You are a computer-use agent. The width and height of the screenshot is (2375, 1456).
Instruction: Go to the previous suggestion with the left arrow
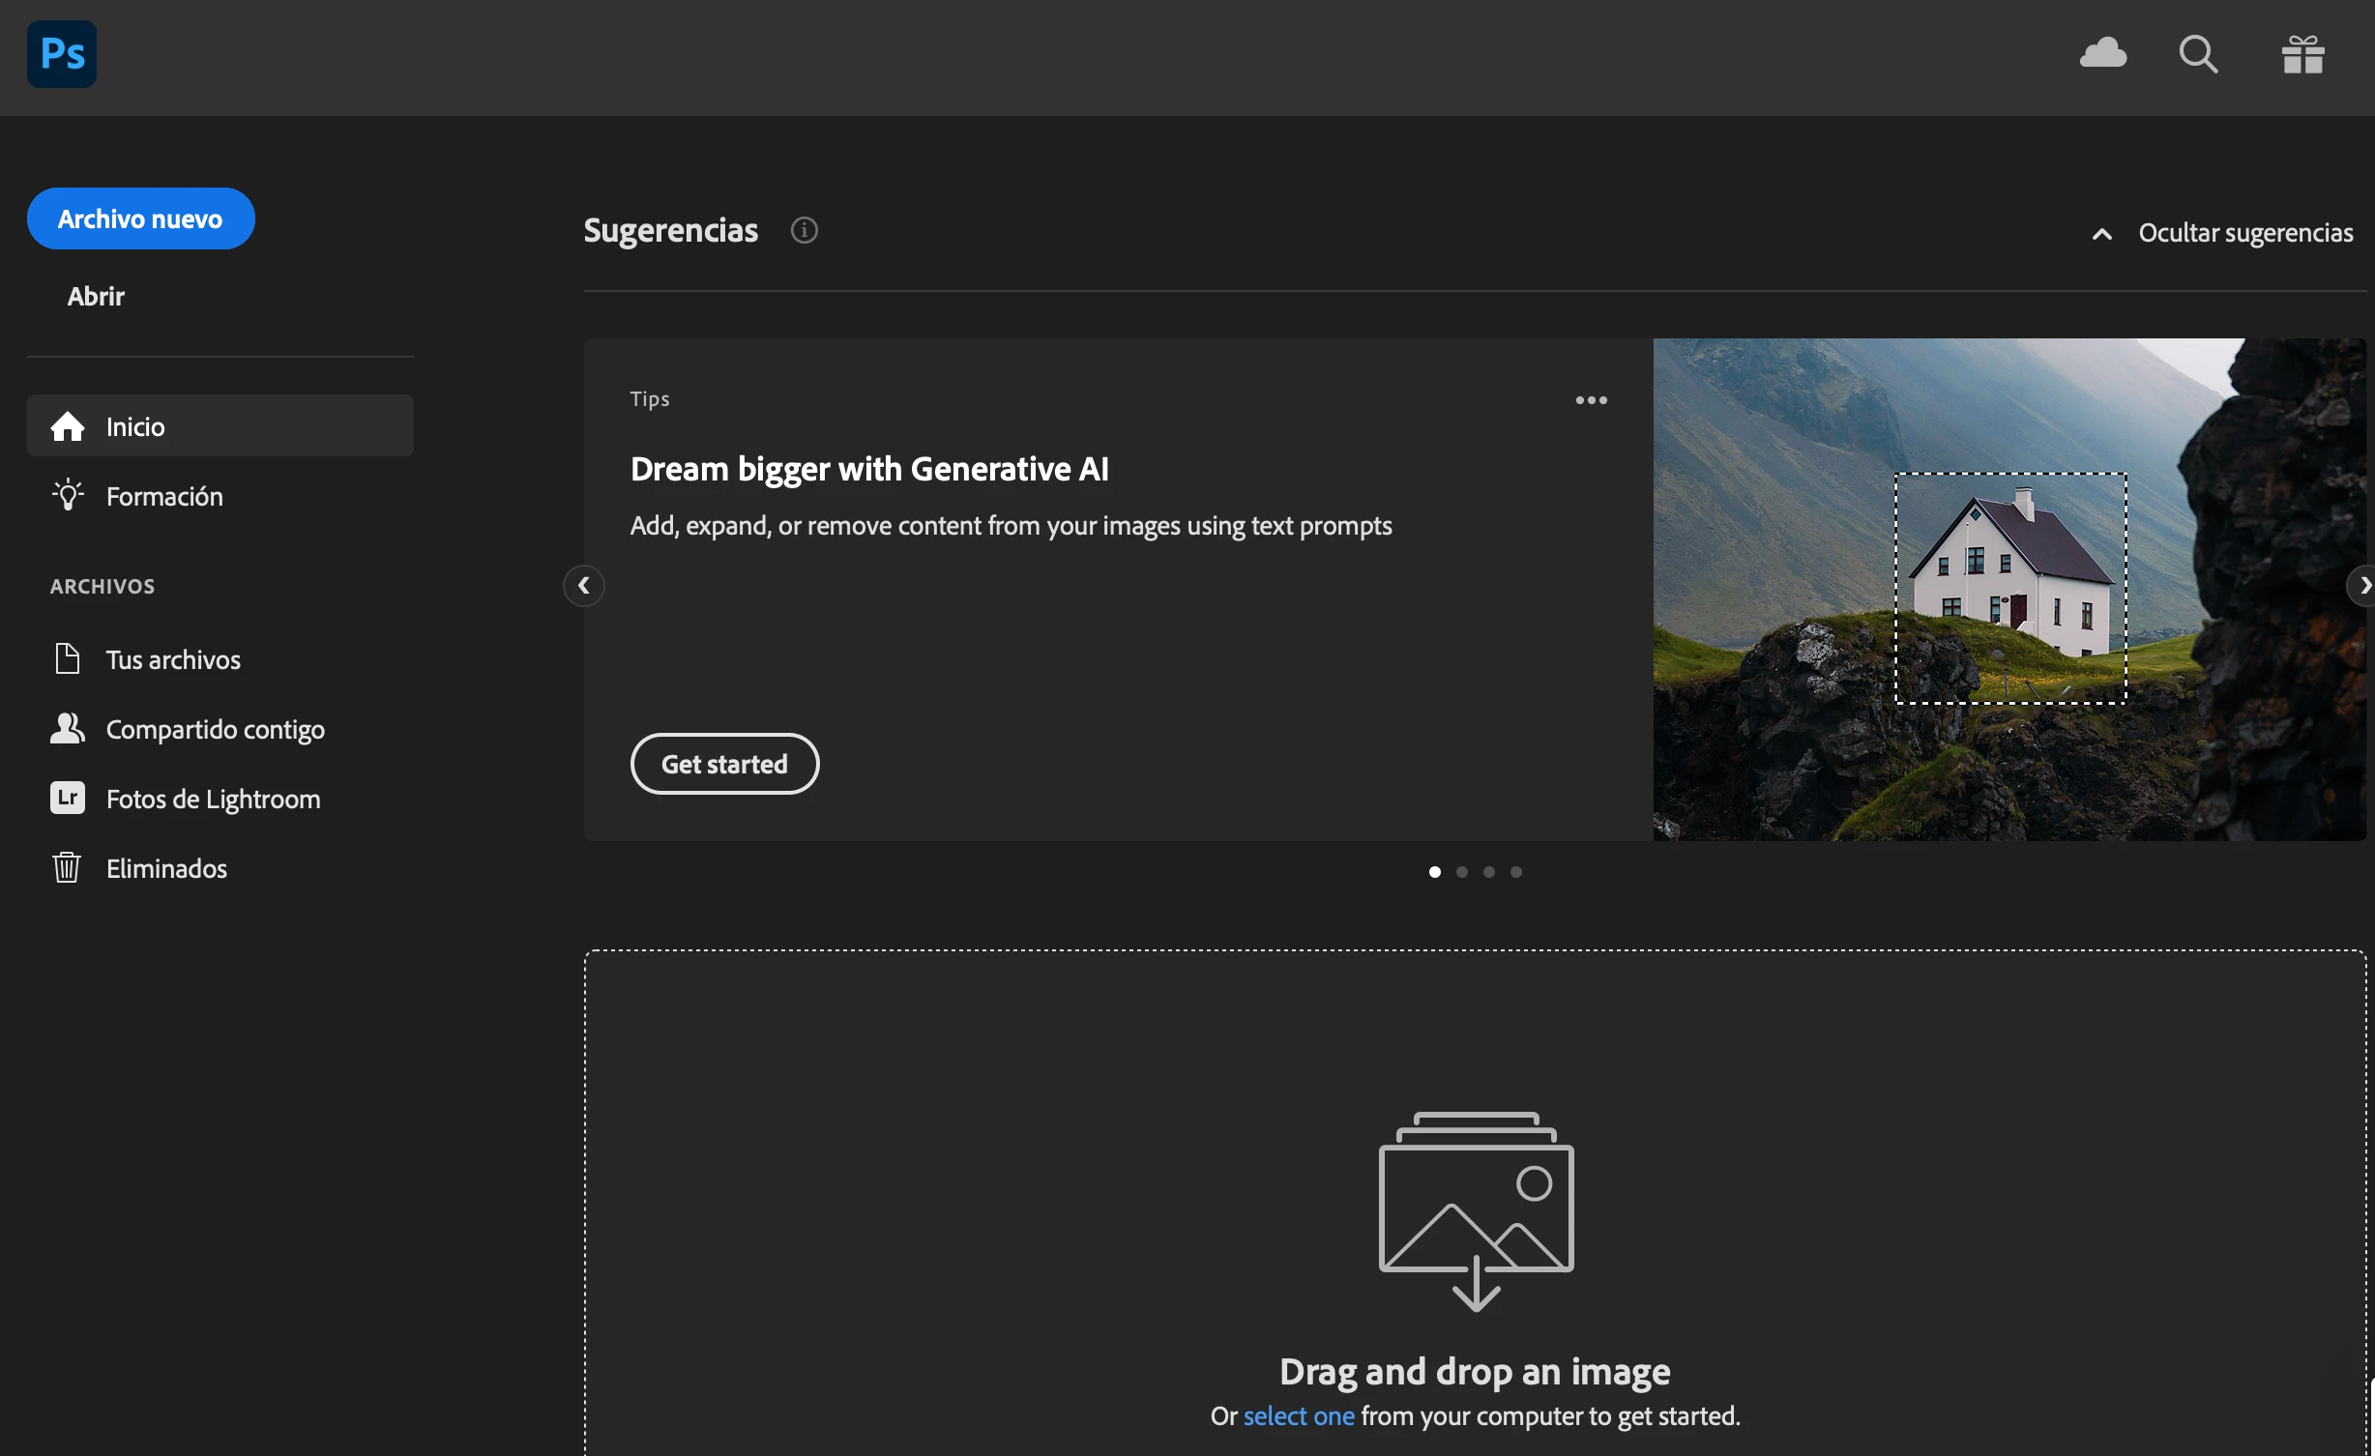[584, 586]
